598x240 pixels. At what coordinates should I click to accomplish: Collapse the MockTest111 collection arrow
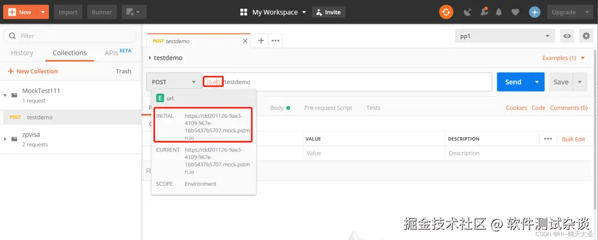[6, 95]
